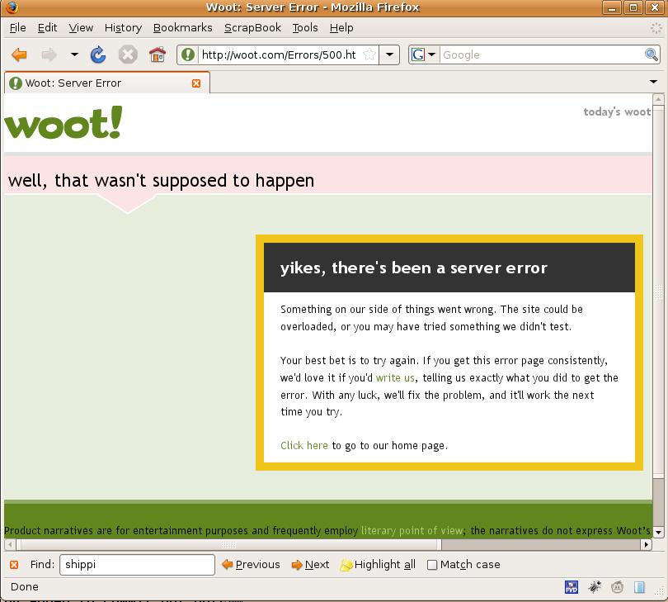Go to the Home page icon
Image resolution: width=668 pixels, height=602 pixels.
click(x=157, y=55)
